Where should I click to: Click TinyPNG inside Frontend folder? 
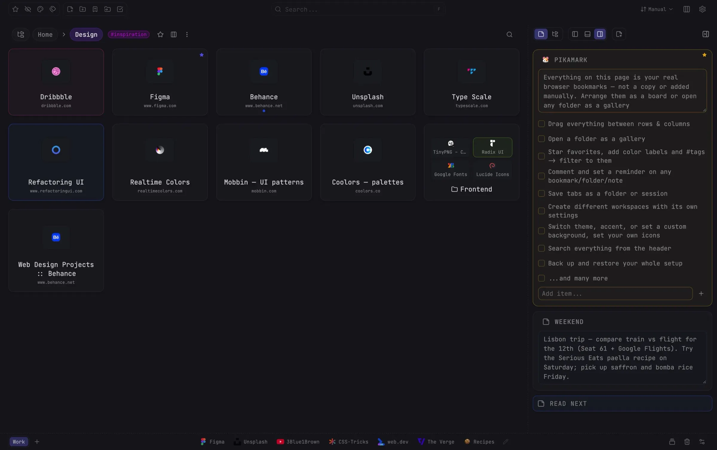coord(451,147)
